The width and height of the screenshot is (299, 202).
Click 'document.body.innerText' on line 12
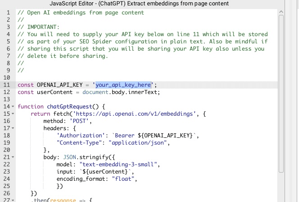pyautogui.click(x=121, y=92)
